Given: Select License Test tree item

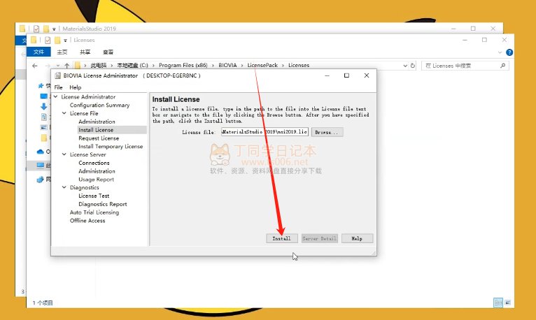Looking at the screenshot, I should [x=94, y=196].
